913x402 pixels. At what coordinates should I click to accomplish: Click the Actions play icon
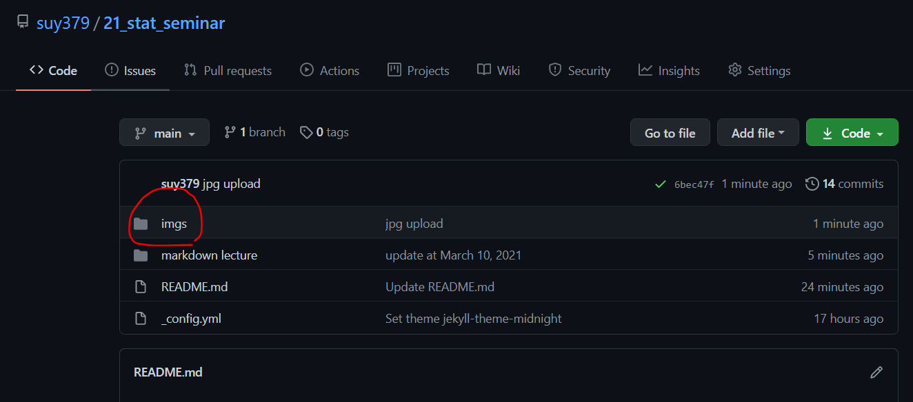pos(307,70)
